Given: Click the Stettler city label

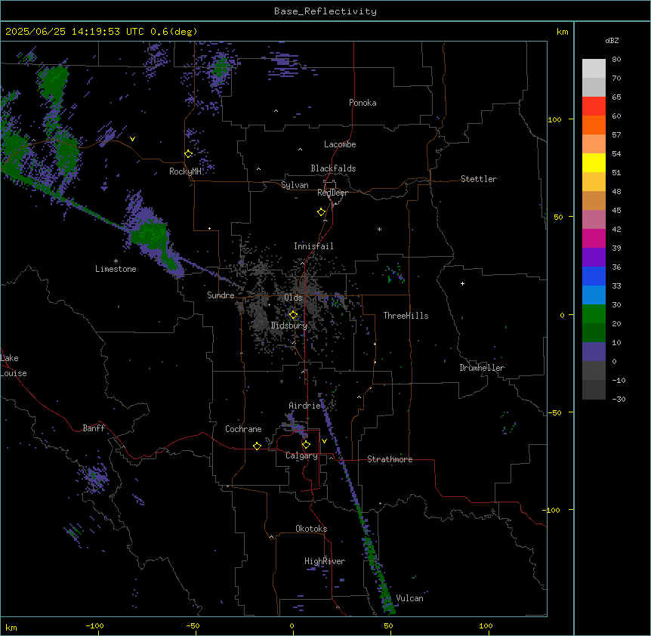Looking at the screenshot, I should [x=479, y=179].
